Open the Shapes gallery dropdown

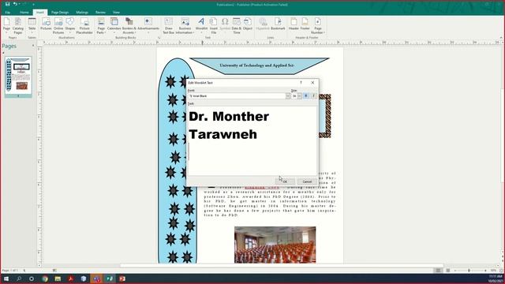point(70,25)
